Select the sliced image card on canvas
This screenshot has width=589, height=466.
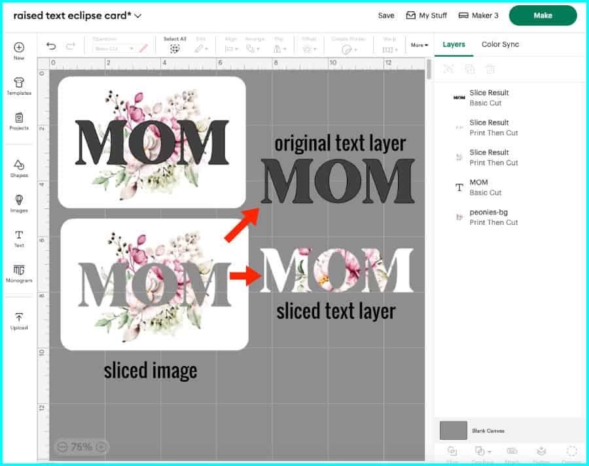[x=154, y=285]
